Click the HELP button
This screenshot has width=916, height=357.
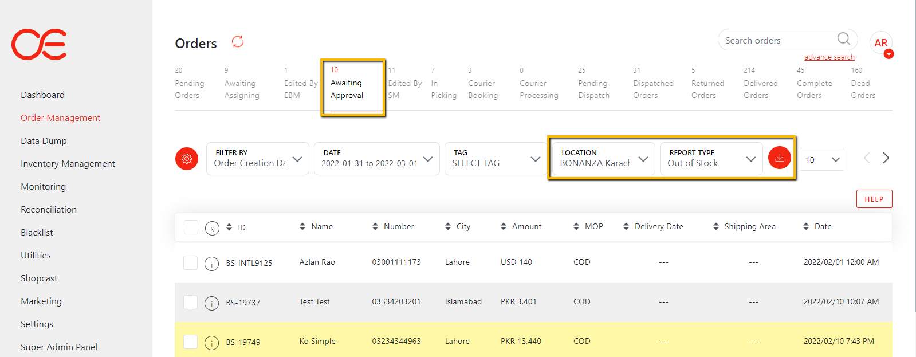[874, 199]
